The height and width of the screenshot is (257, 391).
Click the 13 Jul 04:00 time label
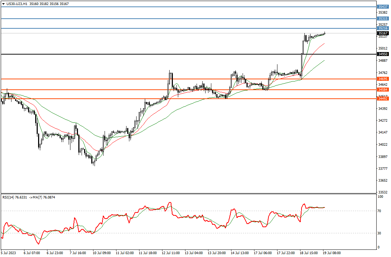194,253
